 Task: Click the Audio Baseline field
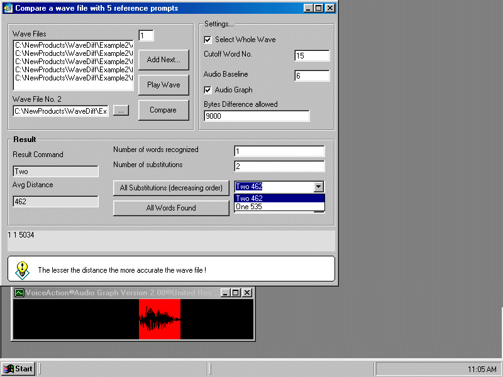coord(312,75)
